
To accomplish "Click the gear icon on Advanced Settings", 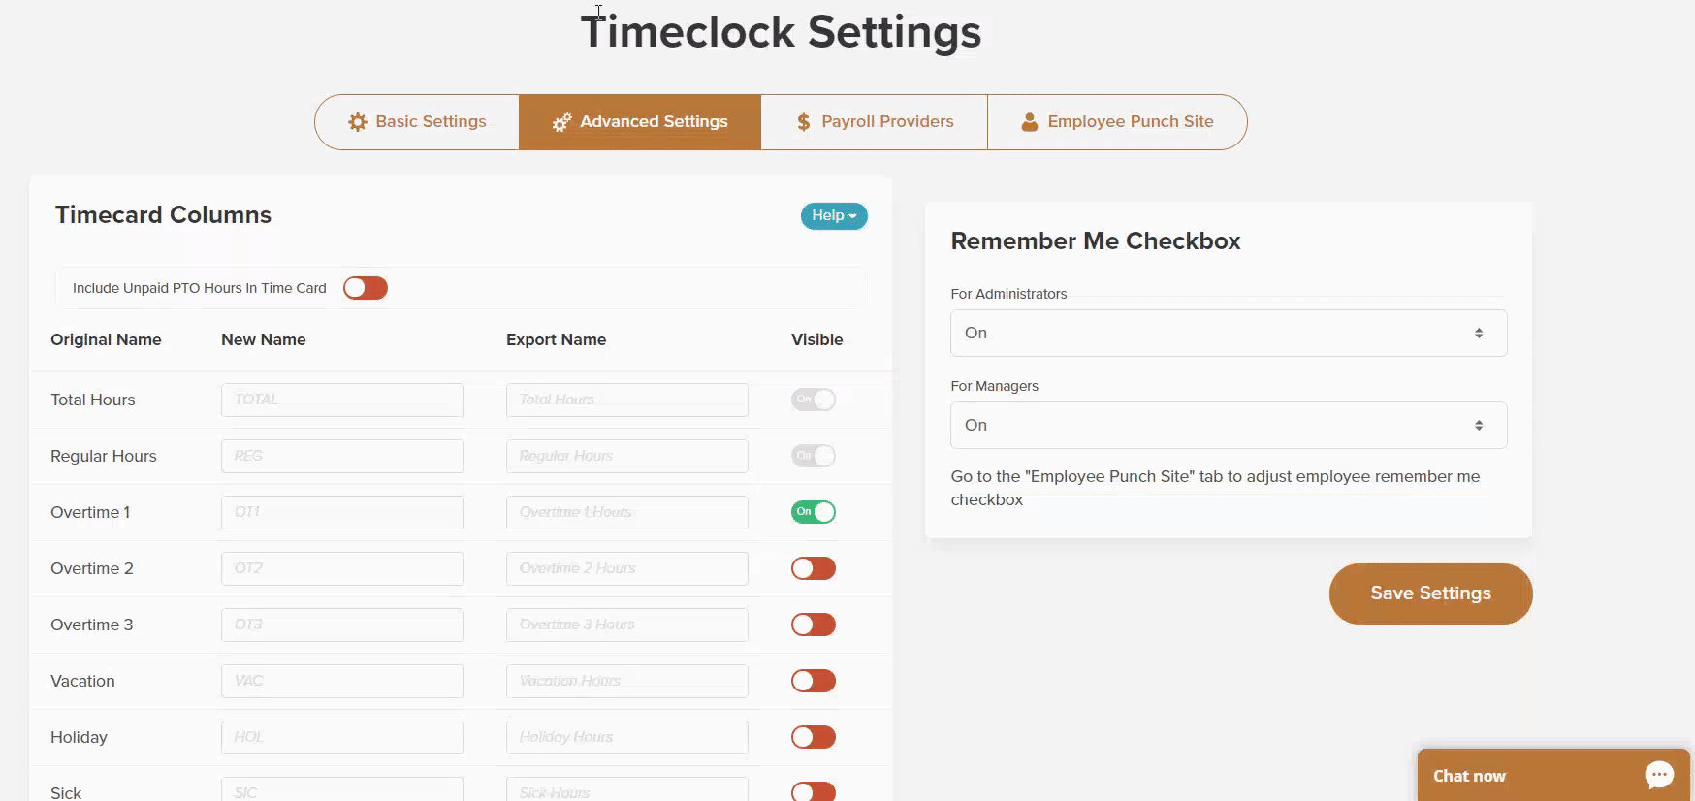I will pos(560,121).
